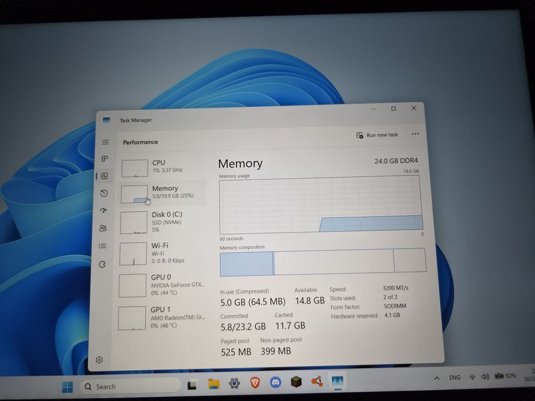This screenshot has width=535, height=401.
Task: Click the Memory composition bar
Action: pos(323,262)
